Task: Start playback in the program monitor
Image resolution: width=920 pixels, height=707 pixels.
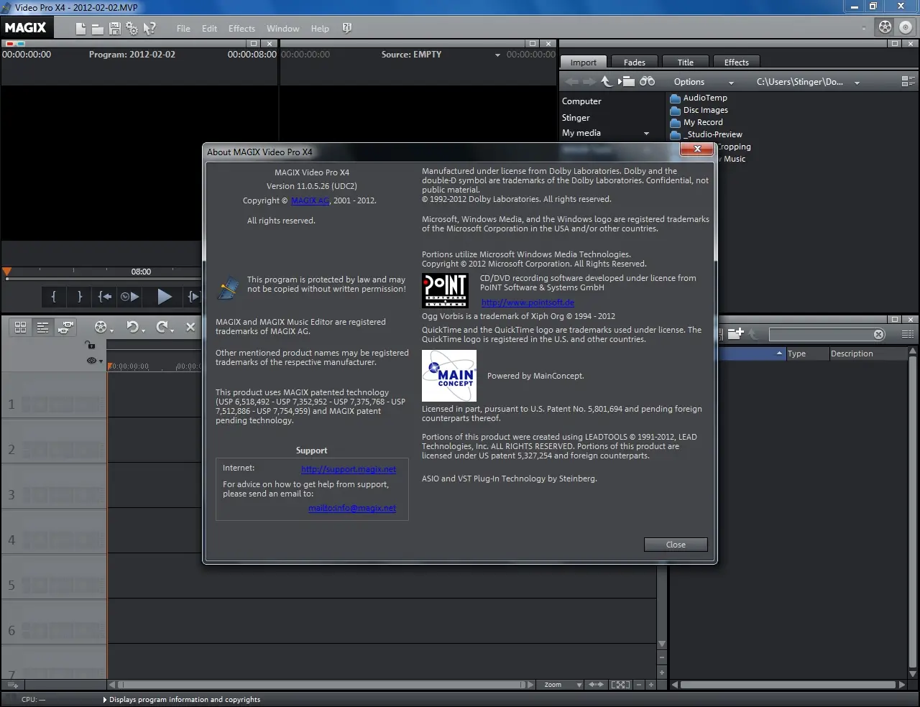Action: 165,296
